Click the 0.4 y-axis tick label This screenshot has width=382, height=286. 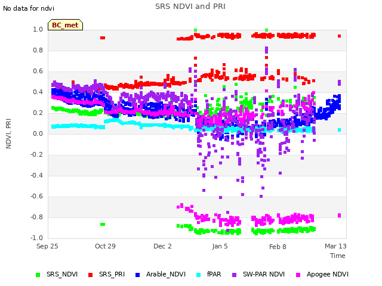38,92
